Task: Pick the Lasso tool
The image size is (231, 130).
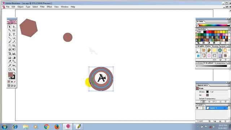Action: 14,30
